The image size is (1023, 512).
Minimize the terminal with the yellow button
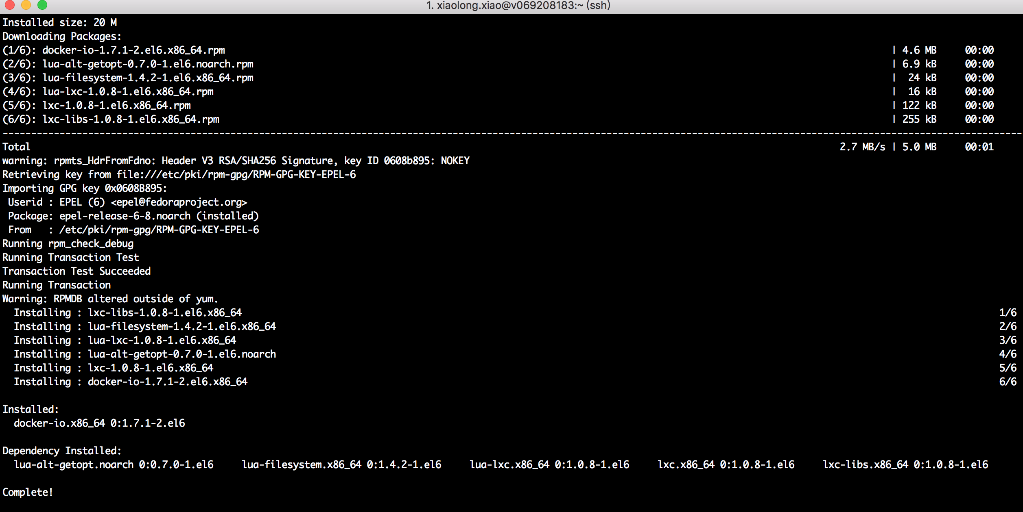(26, 5)
